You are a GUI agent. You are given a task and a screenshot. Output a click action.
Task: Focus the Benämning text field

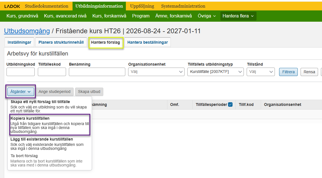coord(97,72)
